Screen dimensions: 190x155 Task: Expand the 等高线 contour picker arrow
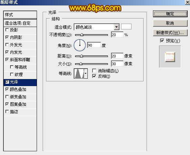(86, 74)
